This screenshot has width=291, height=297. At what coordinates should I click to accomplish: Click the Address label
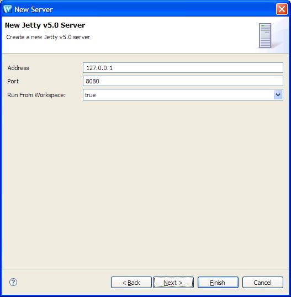(18, 68)
